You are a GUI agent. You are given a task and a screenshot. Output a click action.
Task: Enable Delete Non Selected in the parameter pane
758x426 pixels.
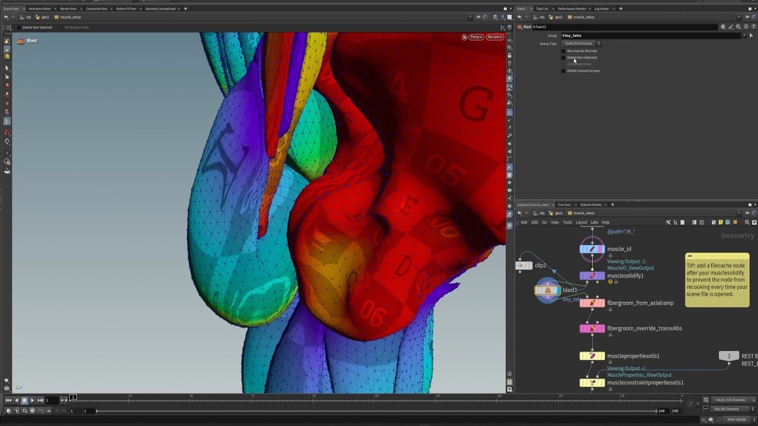tap(563, 57)
